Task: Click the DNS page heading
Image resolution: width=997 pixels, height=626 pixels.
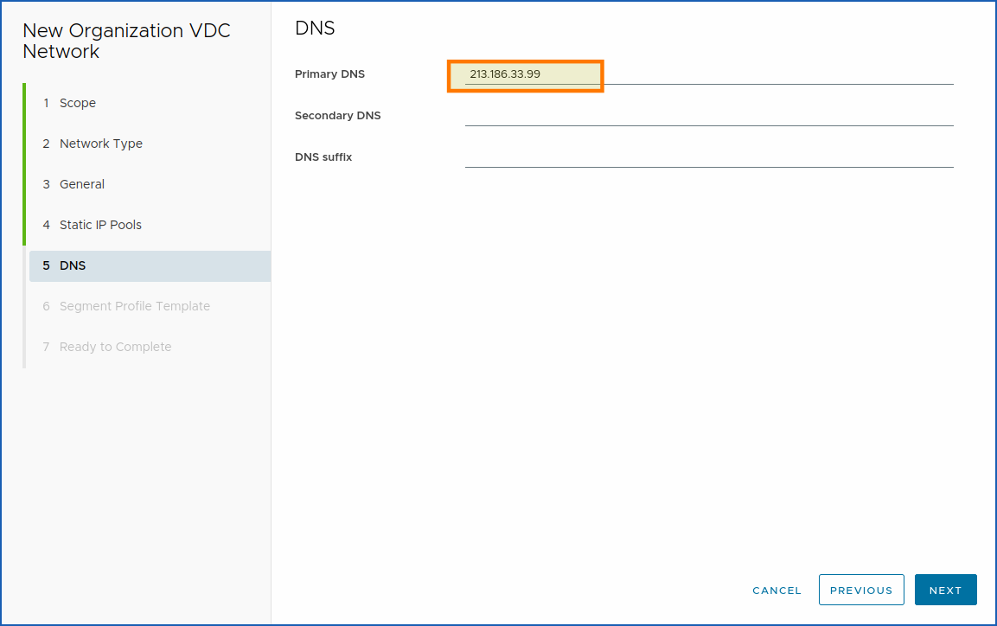Action: pos(314,28)
